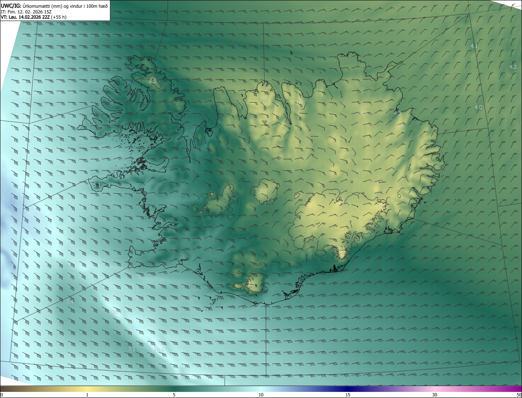The width and height of the screenshot is (522, 398).
Task: Click the 2.1 precipitation value label
Action: (x=363, y=112)
